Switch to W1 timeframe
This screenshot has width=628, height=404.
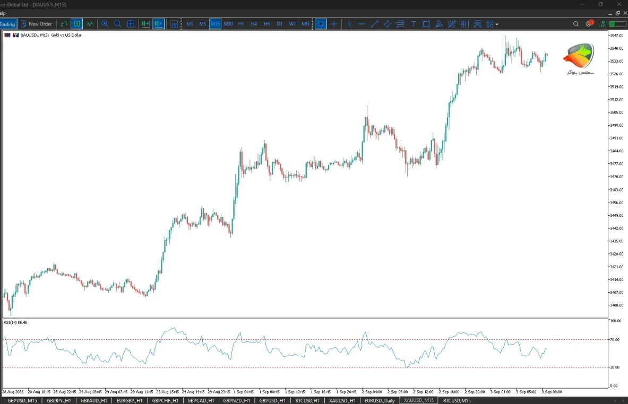point(293,24)
